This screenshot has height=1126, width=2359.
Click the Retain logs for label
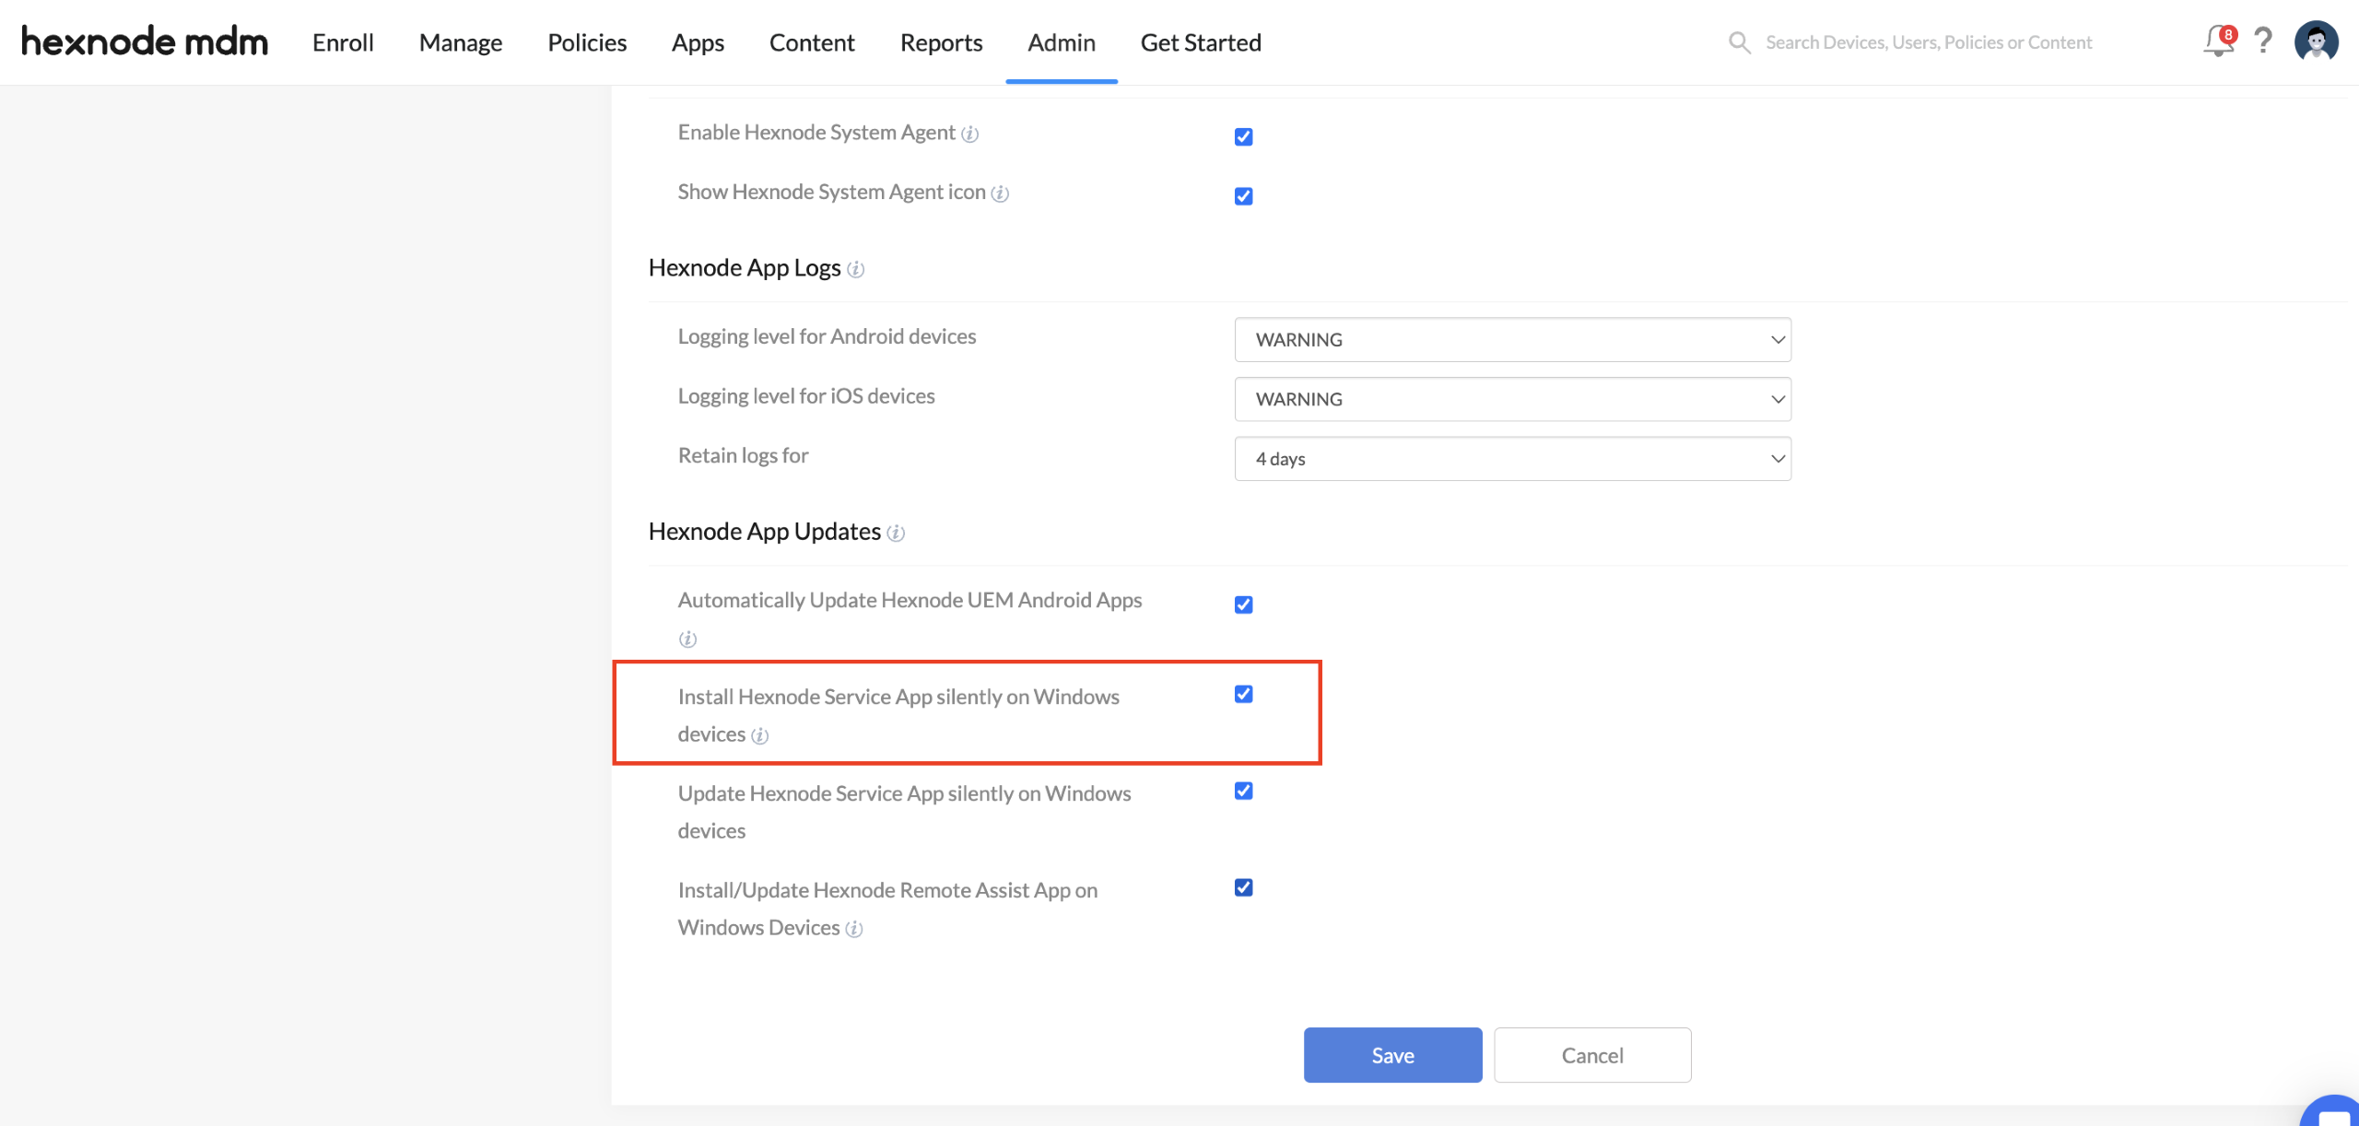tap(743, 455)
